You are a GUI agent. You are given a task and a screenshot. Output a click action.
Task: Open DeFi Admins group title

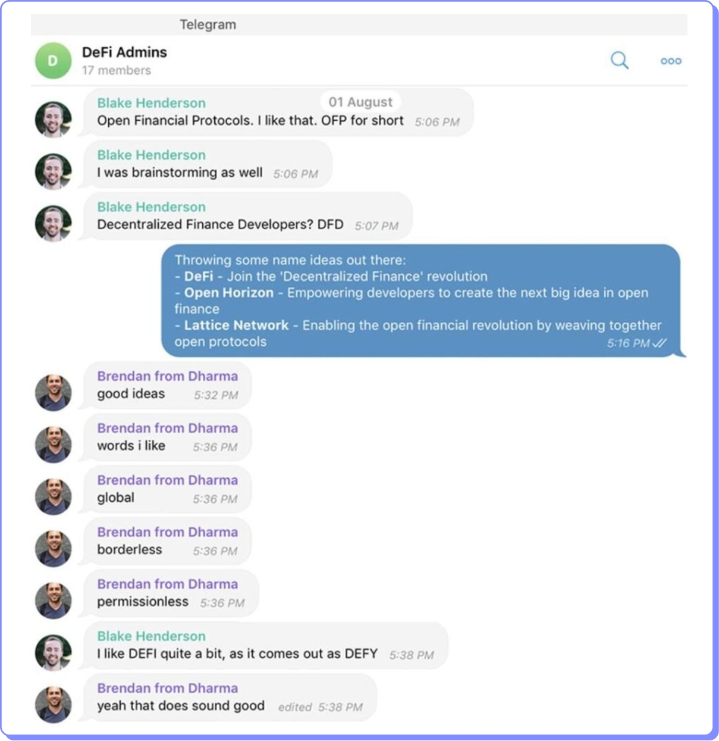coord(124,52)
